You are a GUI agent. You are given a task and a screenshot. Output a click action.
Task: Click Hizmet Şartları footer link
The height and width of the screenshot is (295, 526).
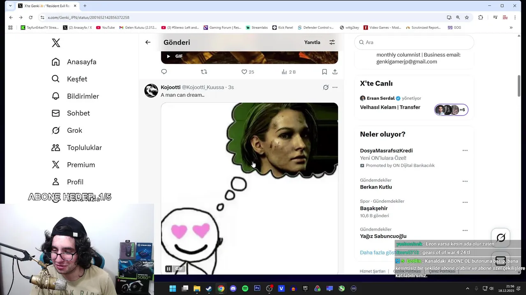pyautogui.click(x=372, y=271)
